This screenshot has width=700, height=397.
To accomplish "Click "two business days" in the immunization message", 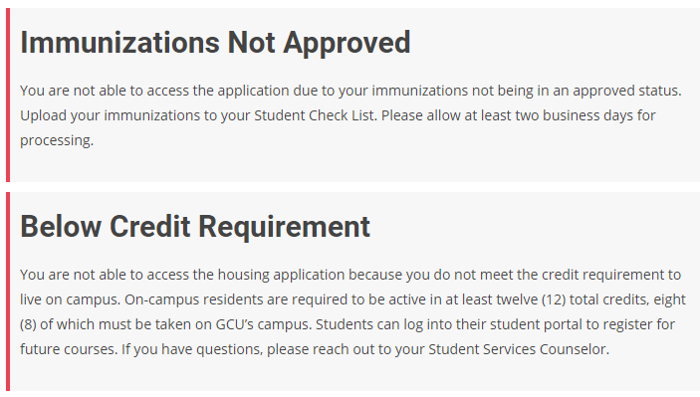I will point(576,115).
